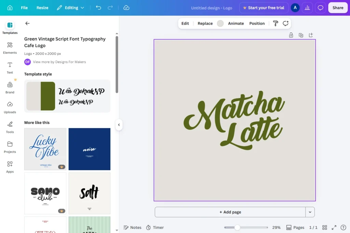Start your free trial button
The height and width of the screenshot is (233, 350).
tap(264, 8)
